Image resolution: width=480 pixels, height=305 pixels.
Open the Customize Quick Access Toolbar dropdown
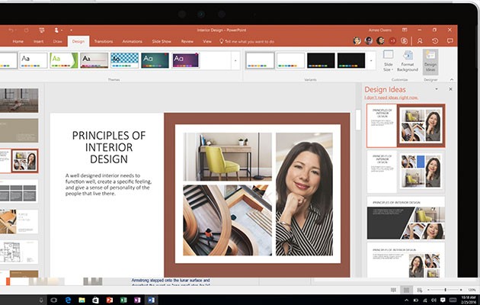tap(71, 30)
